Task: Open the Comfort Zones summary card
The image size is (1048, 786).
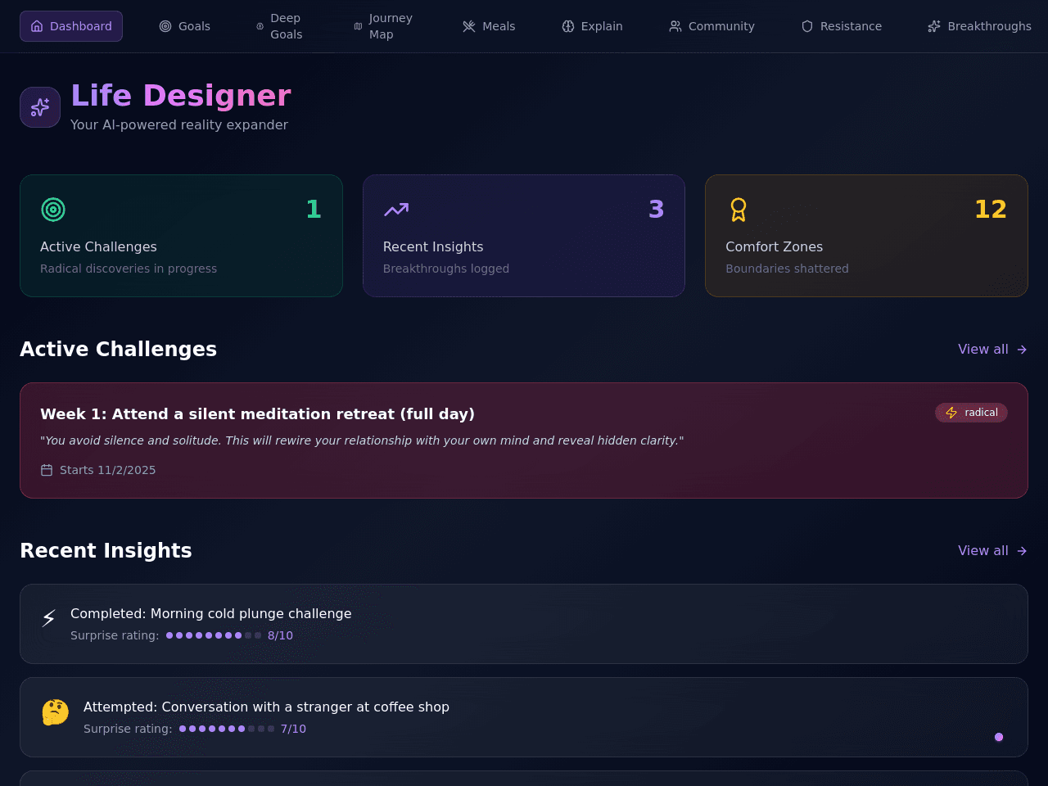Action: click(x=866, y=236)
